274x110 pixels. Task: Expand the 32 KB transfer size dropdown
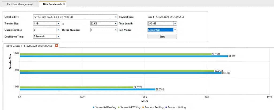pyautogui.click(x=115, y=23)
